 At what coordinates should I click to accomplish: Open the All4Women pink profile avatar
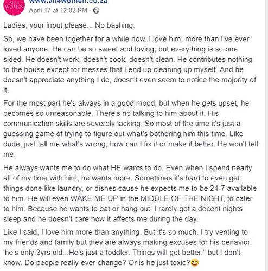[14, 7]
